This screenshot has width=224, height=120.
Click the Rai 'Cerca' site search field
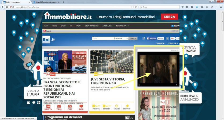[103, 38]
